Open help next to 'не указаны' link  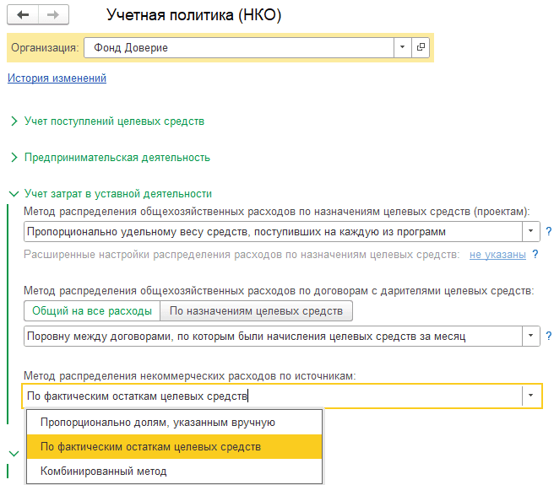(535, 254)
